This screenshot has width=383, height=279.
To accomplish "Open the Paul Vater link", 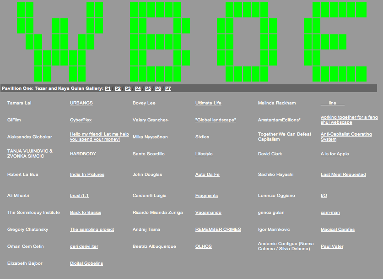I will (332, 246).
